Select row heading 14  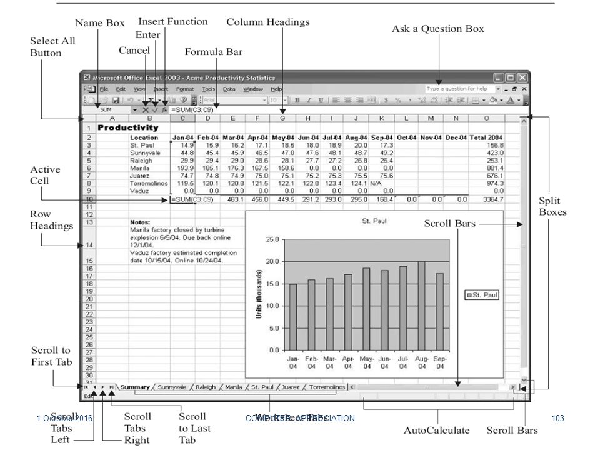[x=89, y=237]
